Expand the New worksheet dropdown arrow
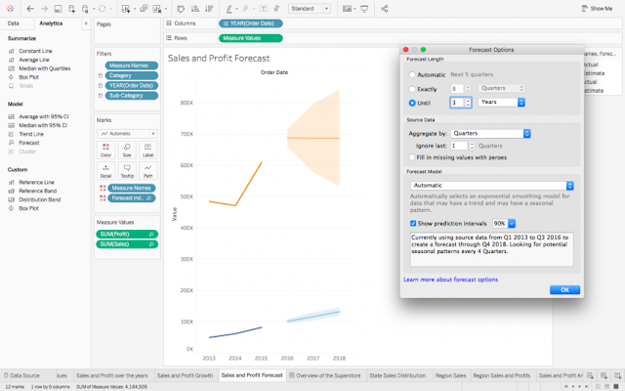This screenshot has width=625, height=391. (x=135, y=9)
